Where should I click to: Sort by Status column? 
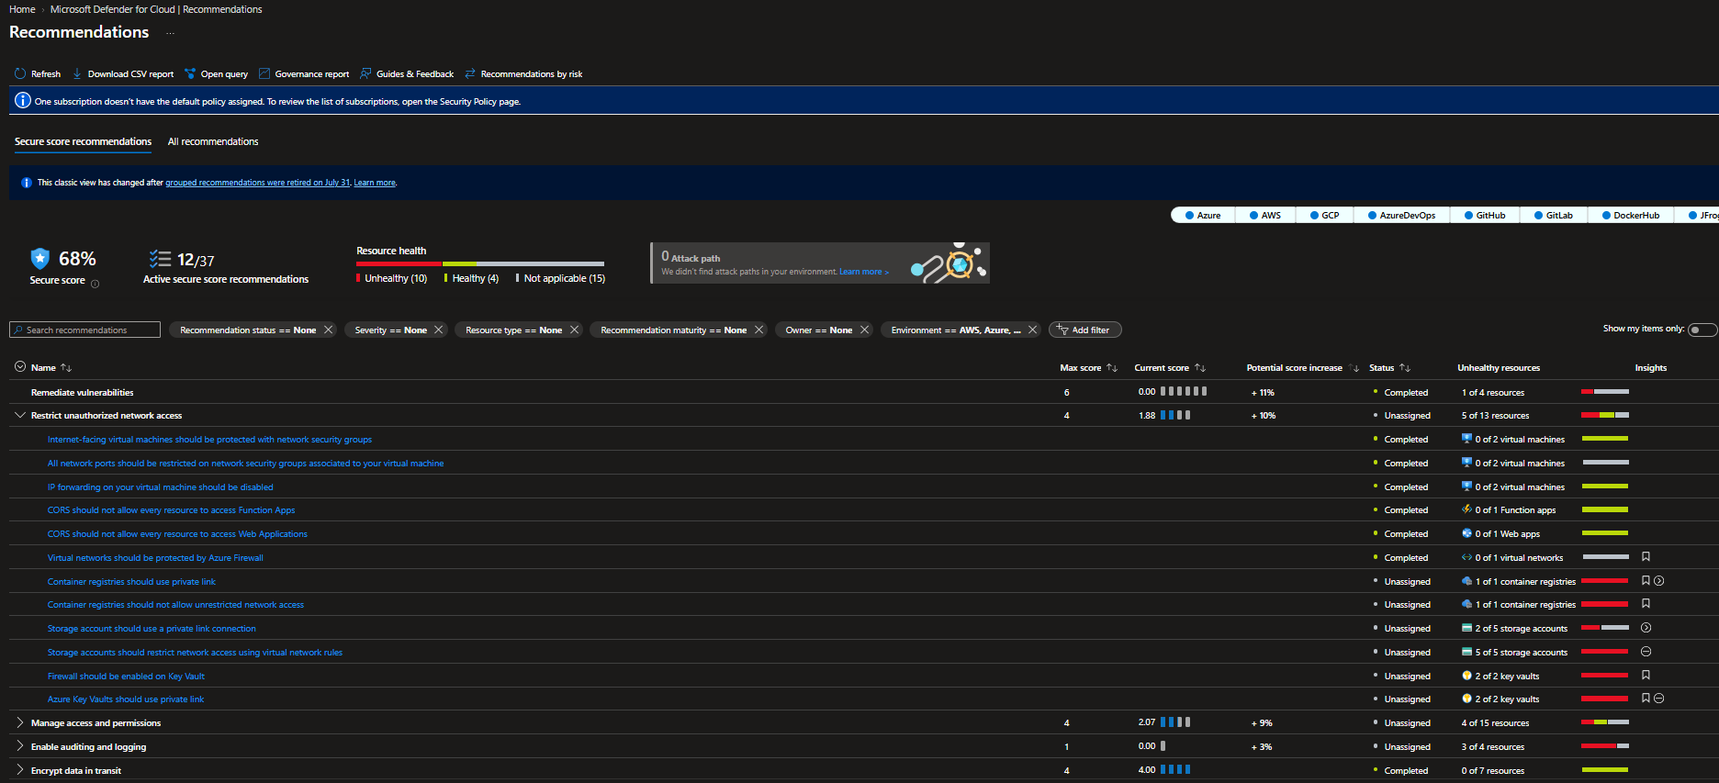pyautogui.click(x=1405, y=367)
